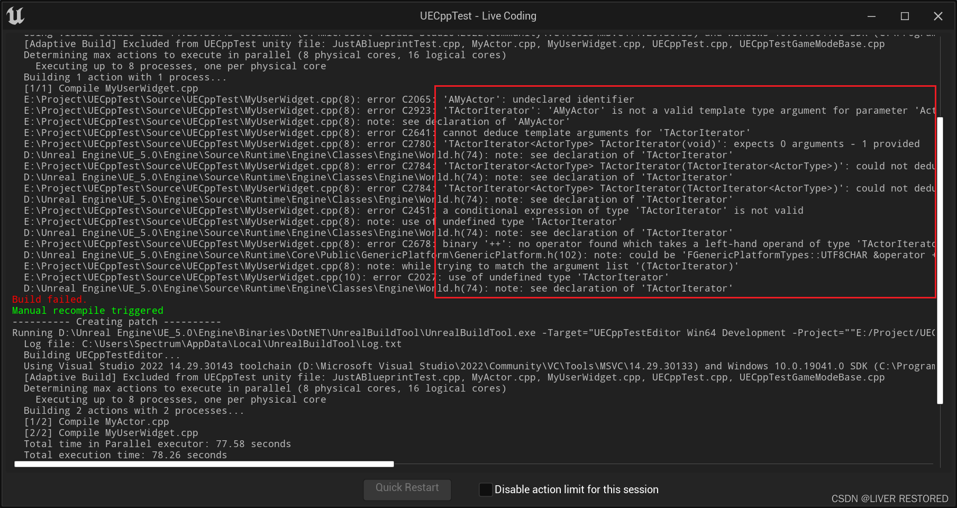Minimize the Live Coding window
Viewport: 957px width, 508px height.
(871, 16)
